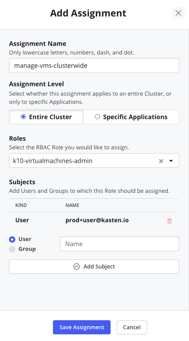Image resolution: width=189 pixels, height=341 pixels.
Task: Click the NAME column header
Action: tap(73, 205)
